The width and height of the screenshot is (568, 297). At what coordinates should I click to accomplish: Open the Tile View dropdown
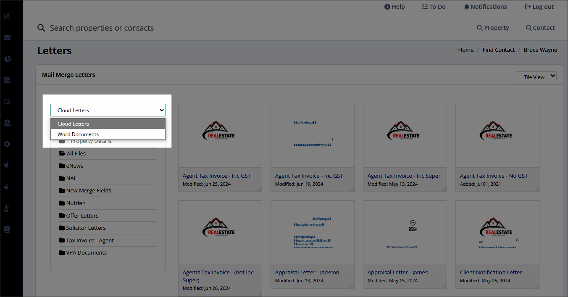(536, 76)
